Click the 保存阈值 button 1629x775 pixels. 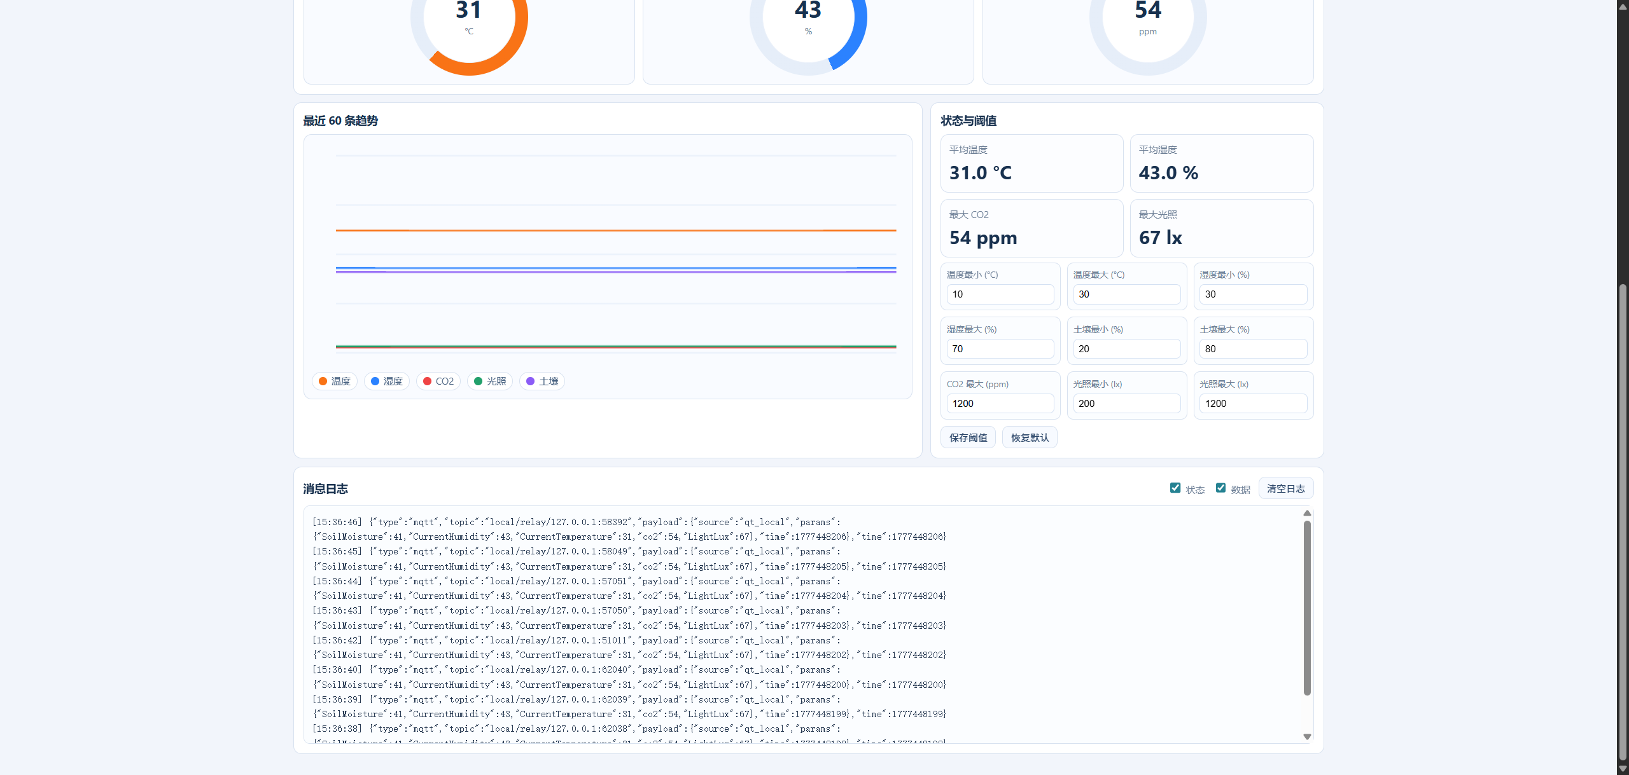click(x=968, y=437)
